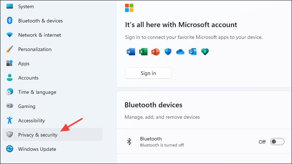292x164 pixels.
Task: Click the Microsoft Defender shield icon
Action: point(168,52)
